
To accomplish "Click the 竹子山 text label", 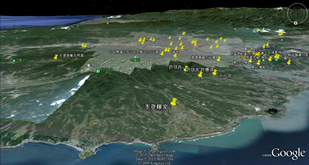I will pos(106,70).
